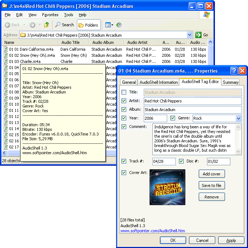This screenshot has height=248, width=248.
Task: Open the softpointer.com AudioShell link
Action: coord(153,231)
